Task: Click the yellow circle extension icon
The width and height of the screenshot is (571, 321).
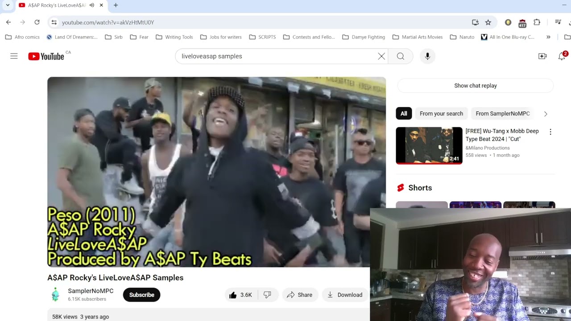Action: (x=508, y=22)
